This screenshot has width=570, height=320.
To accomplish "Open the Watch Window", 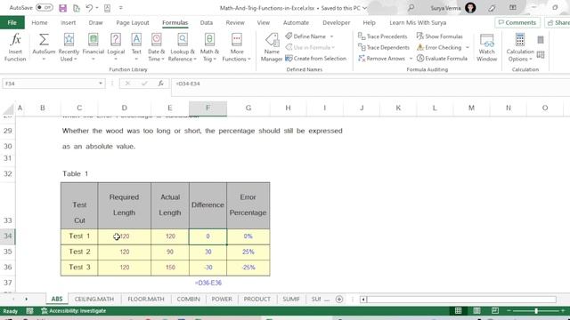I will [487, 48].
